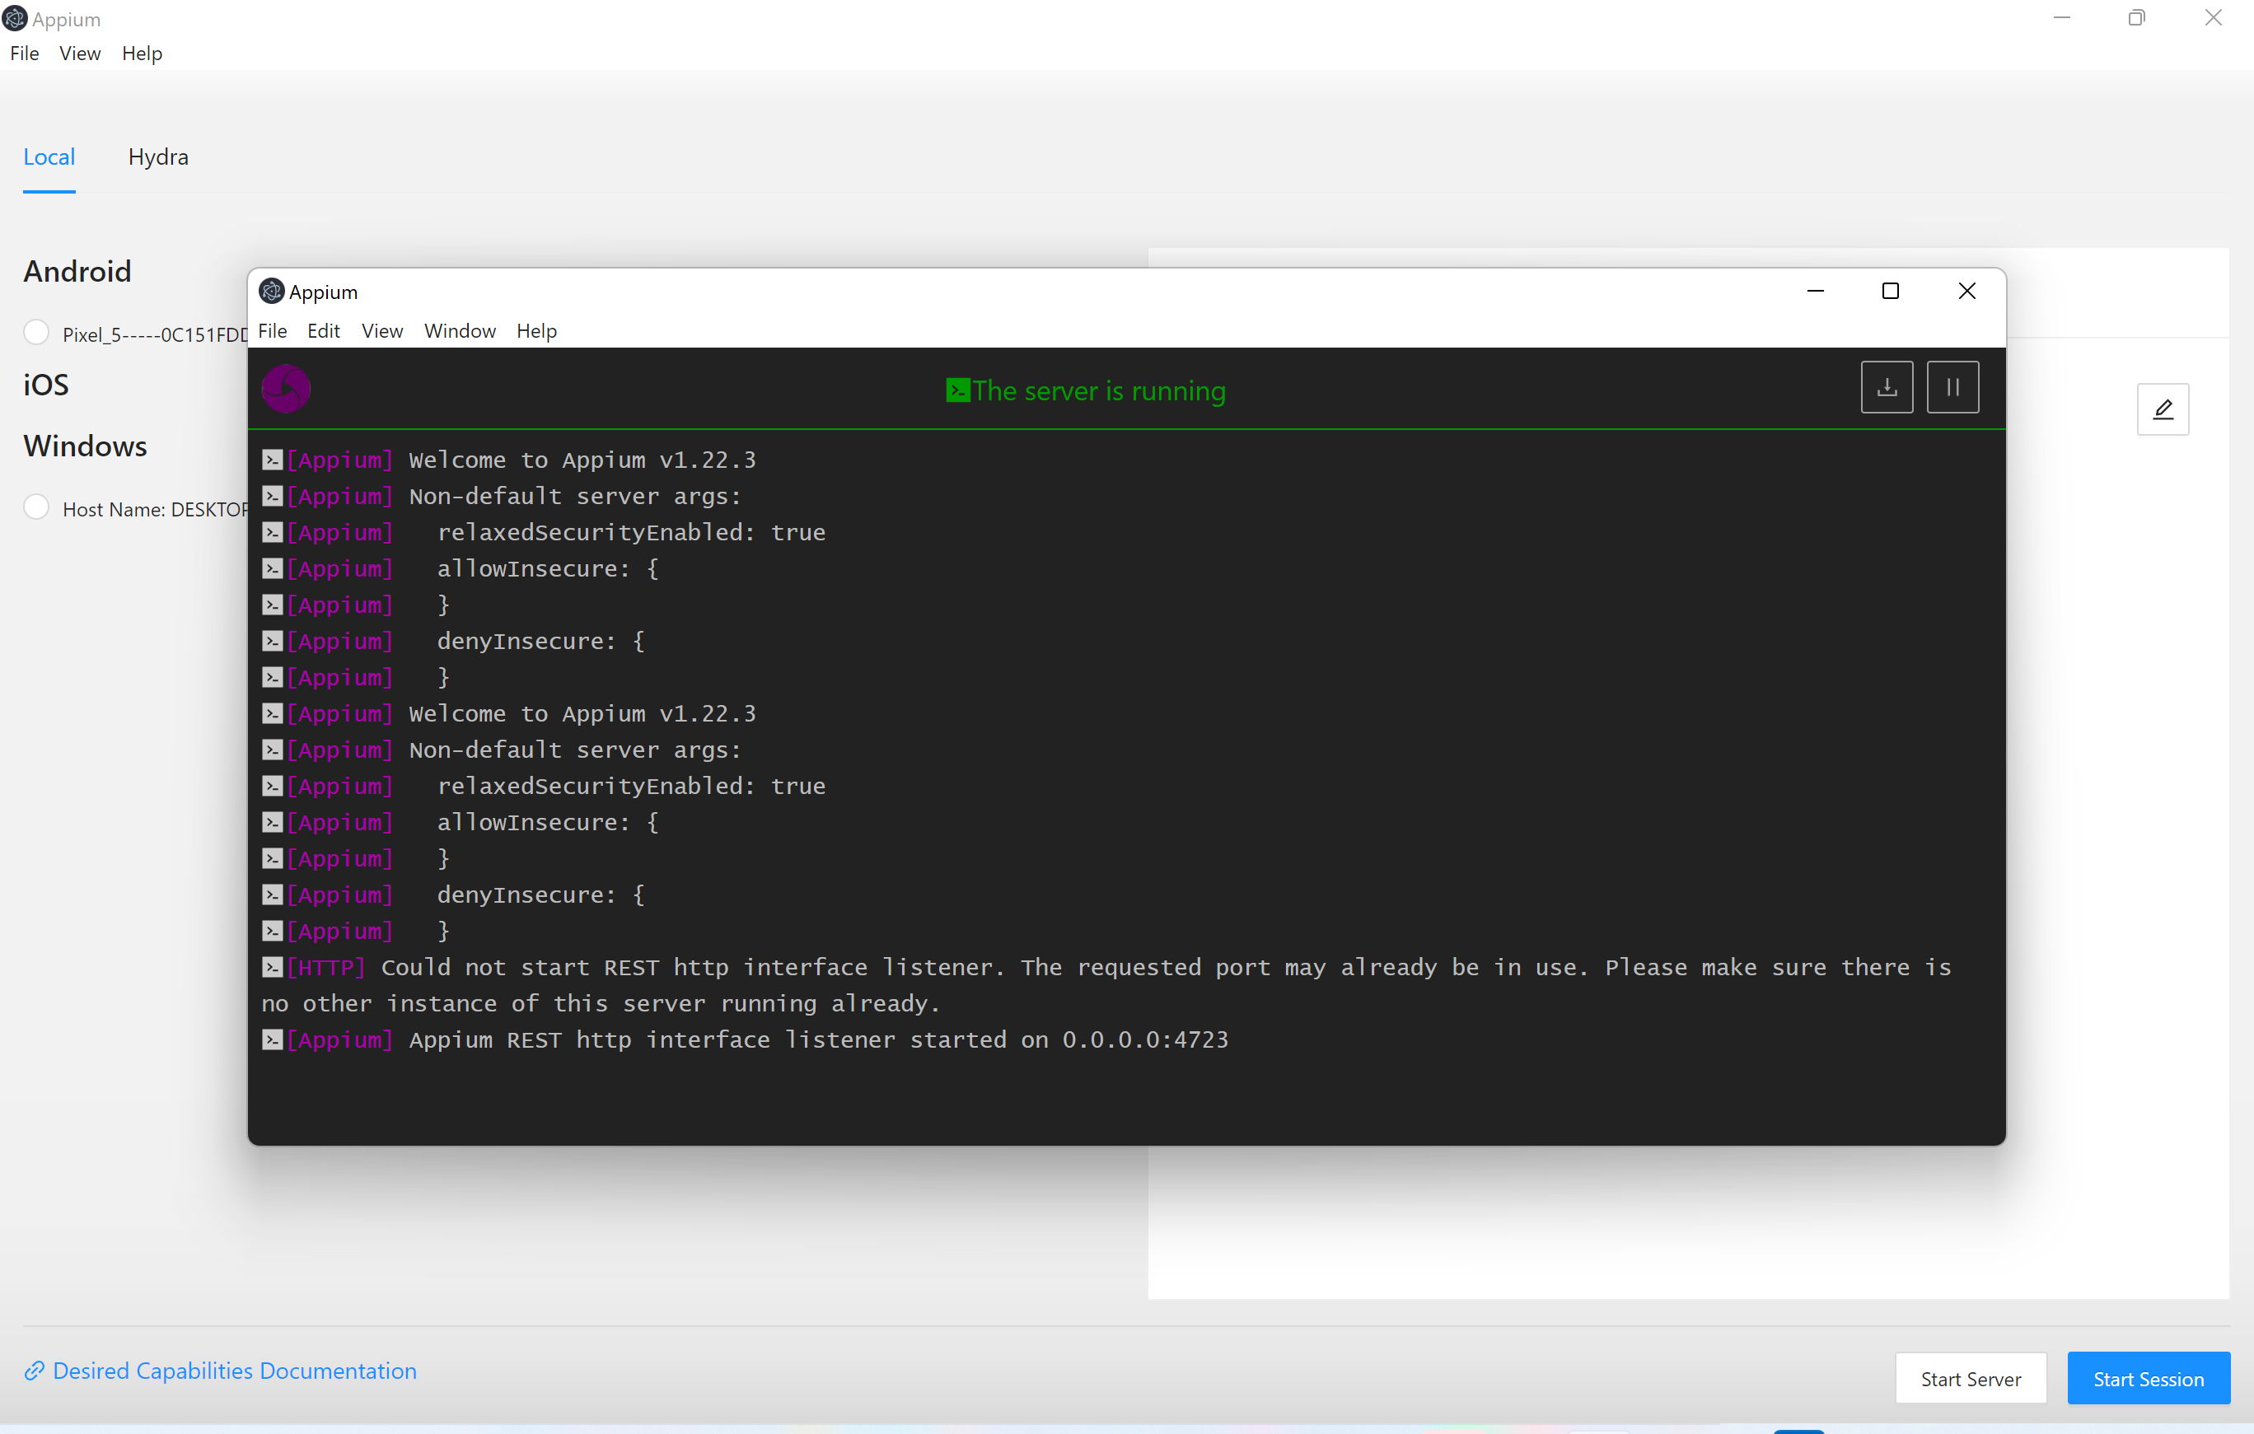
Task: Click the pencil edit icon
Action: tap(2163, 409)
